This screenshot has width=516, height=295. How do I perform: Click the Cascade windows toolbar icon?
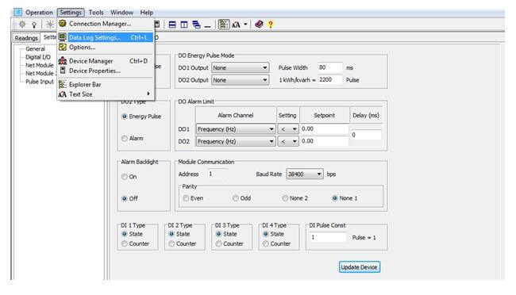click(x=196, y=25)
